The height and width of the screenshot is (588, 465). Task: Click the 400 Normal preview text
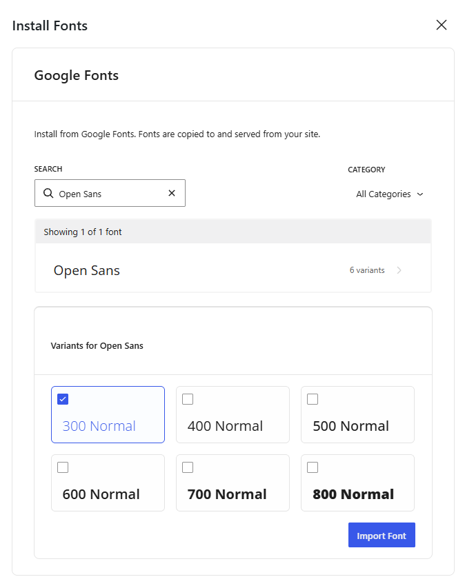(225, 427)
